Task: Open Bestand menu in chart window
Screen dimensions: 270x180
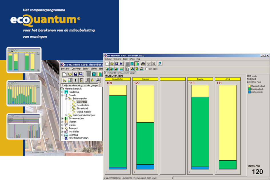Action: (108, 59)
